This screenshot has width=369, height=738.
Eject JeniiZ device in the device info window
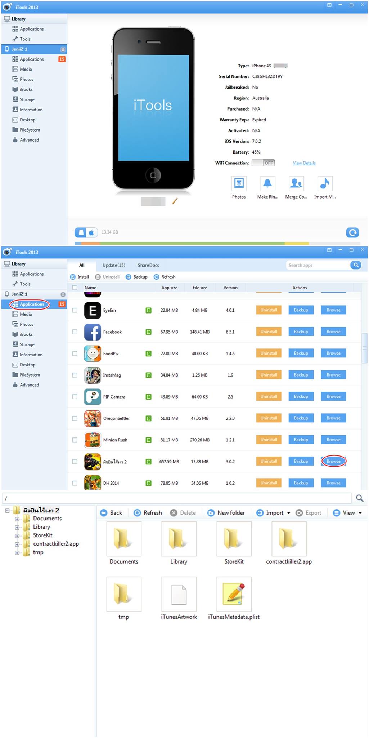[x=63, y=49]
